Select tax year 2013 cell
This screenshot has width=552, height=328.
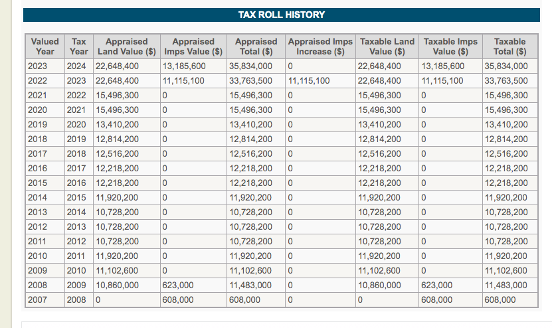point(79,227)
